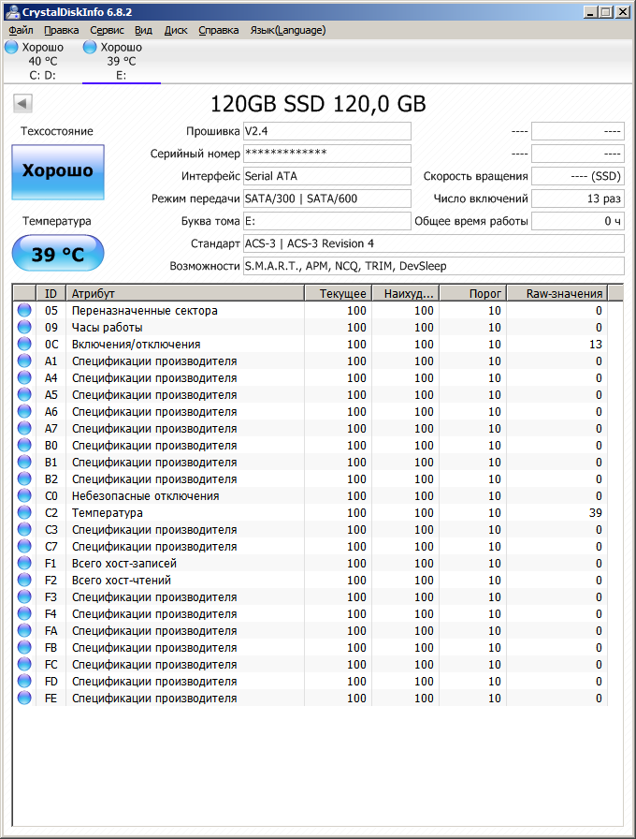Image resolution: width=636 pixels, height=839 pixels.
Task: Click status icon of attribute 05
Action: click(x=24, y=310)
